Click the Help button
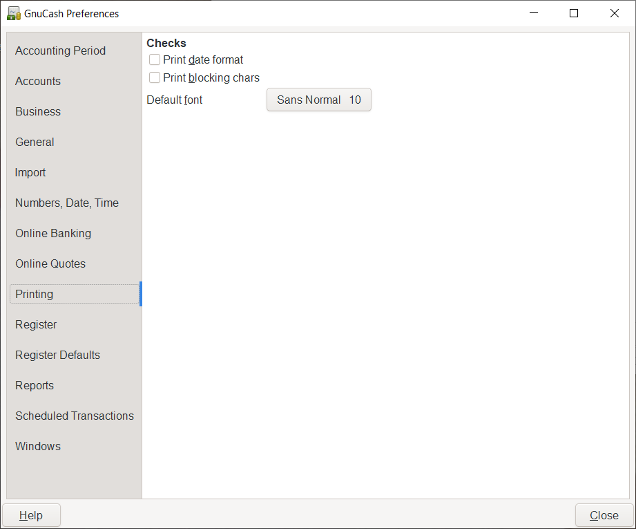 pyautogui.click(x=31, y=516)
